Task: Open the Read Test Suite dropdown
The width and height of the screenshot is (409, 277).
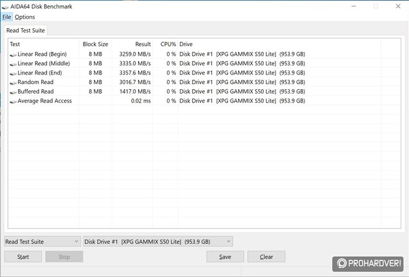Action: click(42, 242)
